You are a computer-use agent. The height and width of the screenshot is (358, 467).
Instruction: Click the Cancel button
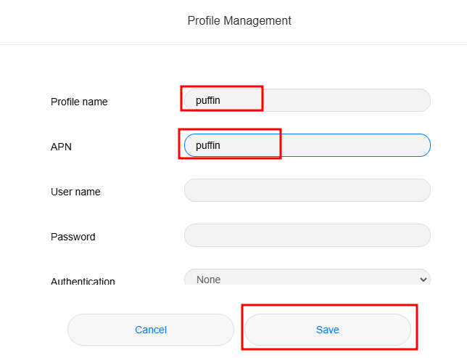pyautogui.click(x=151, y=330)
